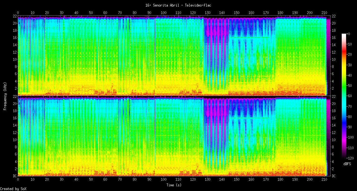Click the "Created by SoX" text
This screenshot has width=357, height=191.
(x=13, y=189)
